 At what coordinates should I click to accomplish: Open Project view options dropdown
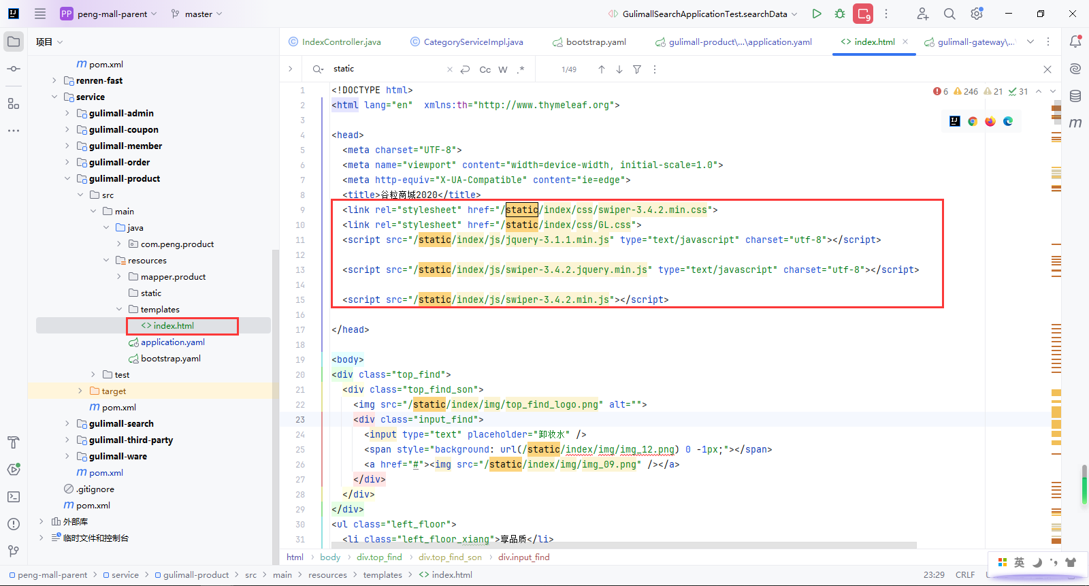tap(49, 42)
